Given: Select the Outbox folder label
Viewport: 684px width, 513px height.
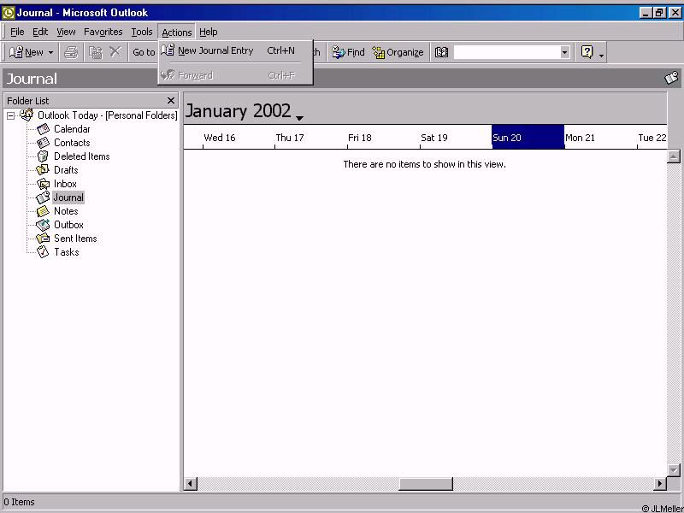Looking at the screenshot, I should 68,225.
